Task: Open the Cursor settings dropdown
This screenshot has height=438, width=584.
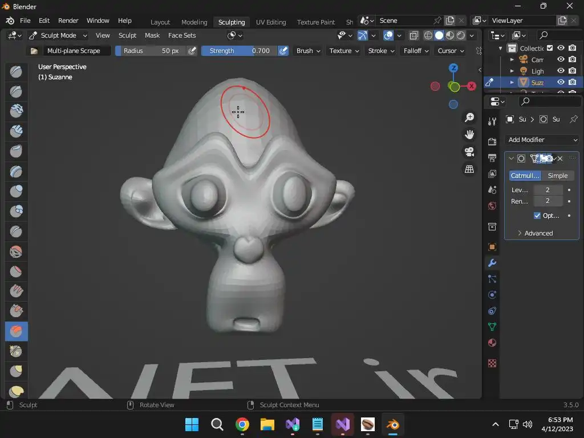Action: 451,51
